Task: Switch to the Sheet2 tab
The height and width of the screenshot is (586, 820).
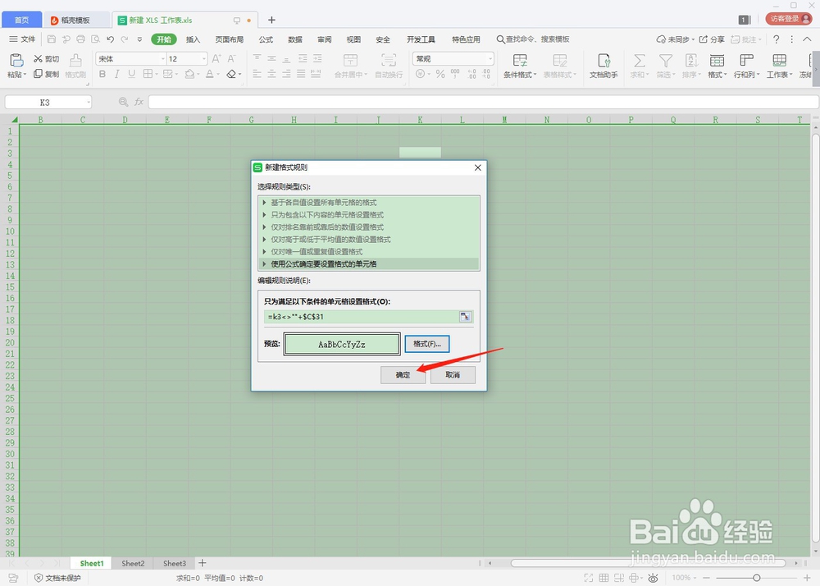Action: 133,564
